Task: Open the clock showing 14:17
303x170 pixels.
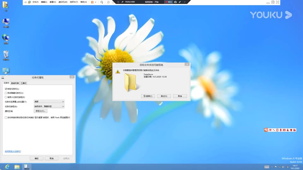Action: click(295, 167)
